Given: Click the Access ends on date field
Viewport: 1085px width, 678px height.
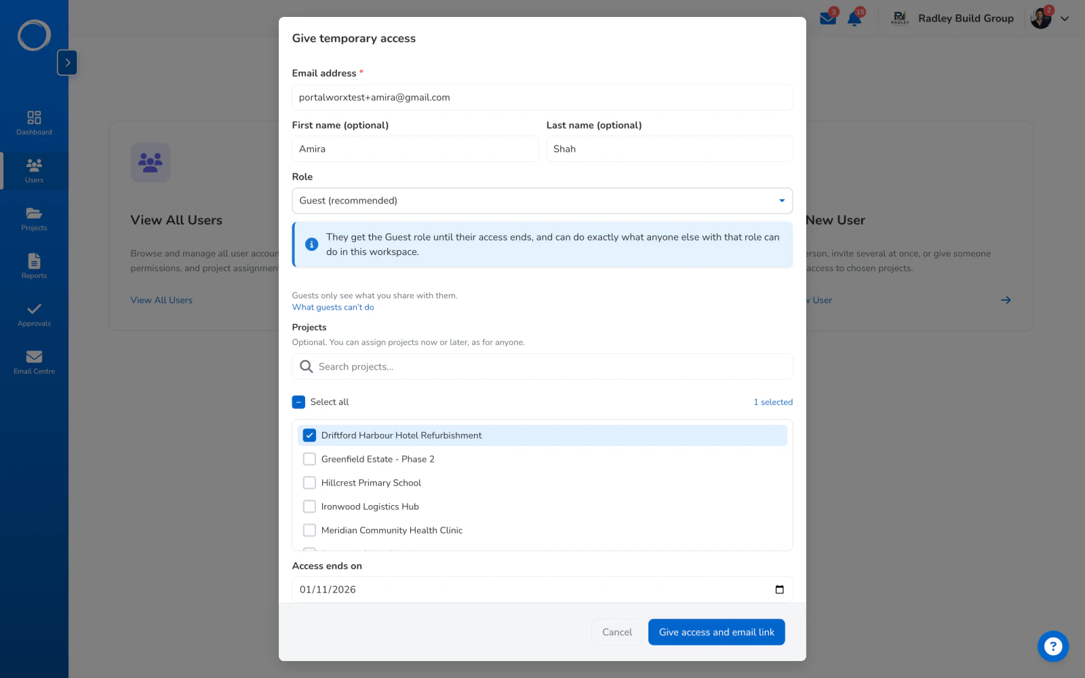Looking at the screenshot, I should point(542,589).
